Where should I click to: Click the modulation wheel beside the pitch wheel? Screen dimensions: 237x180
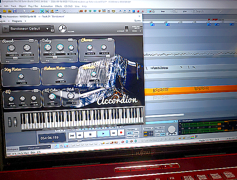pyautogui.click(x=15, y=122)
